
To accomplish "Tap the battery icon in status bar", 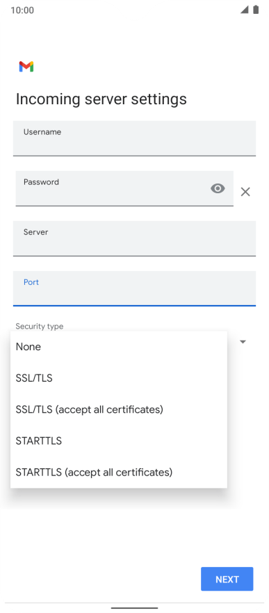I will click(256, 10).
